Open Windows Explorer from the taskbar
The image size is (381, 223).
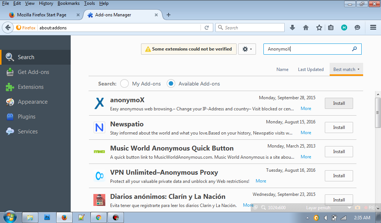click(30, 217)
